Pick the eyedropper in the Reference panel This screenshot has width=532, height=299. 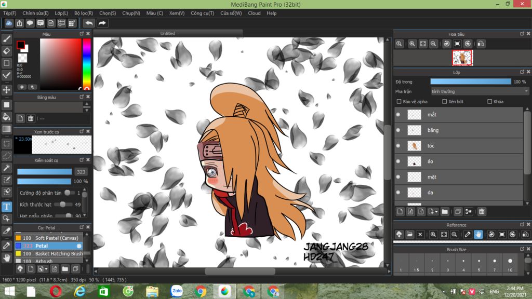[x=468, y=235]
